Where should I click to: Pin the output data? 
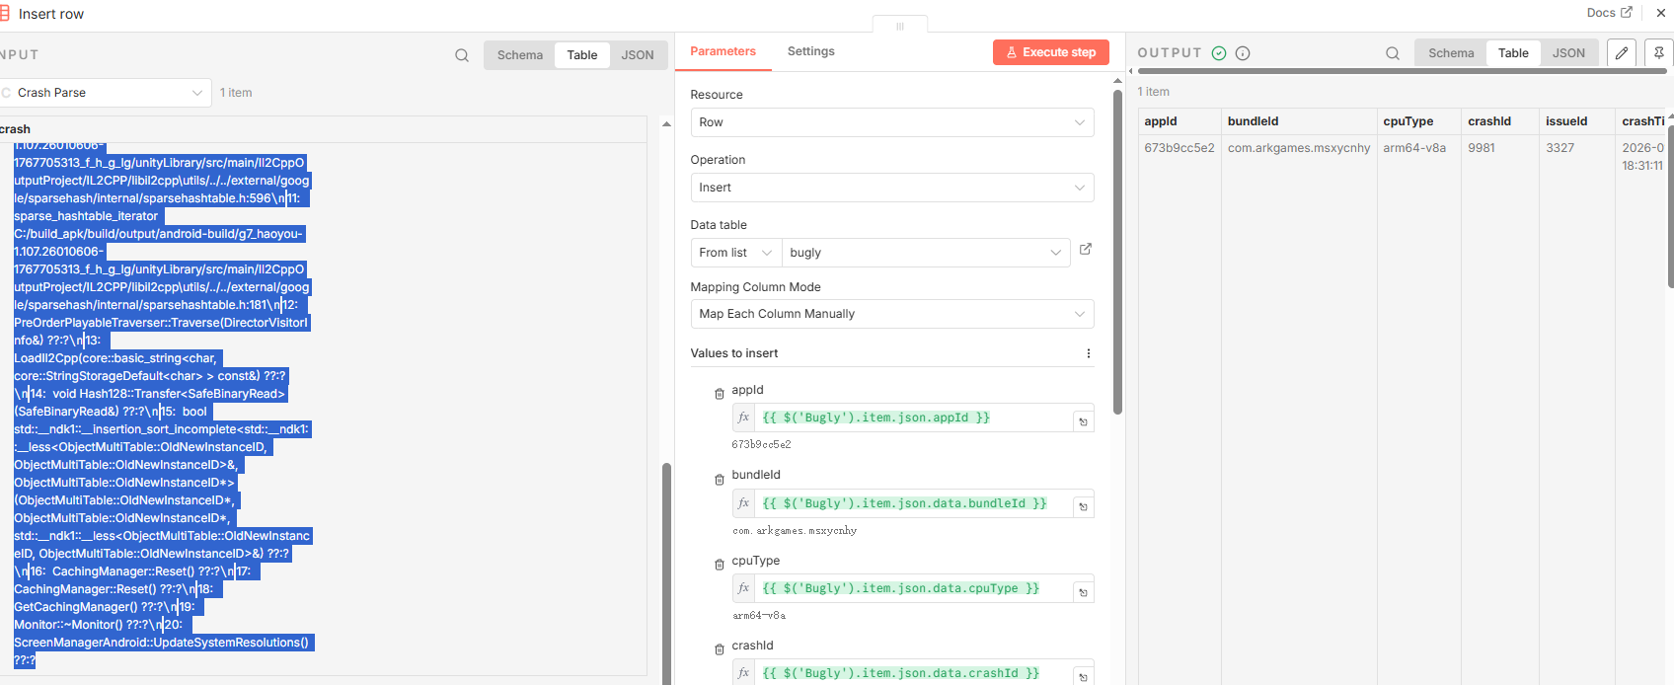click(1659, 53)
